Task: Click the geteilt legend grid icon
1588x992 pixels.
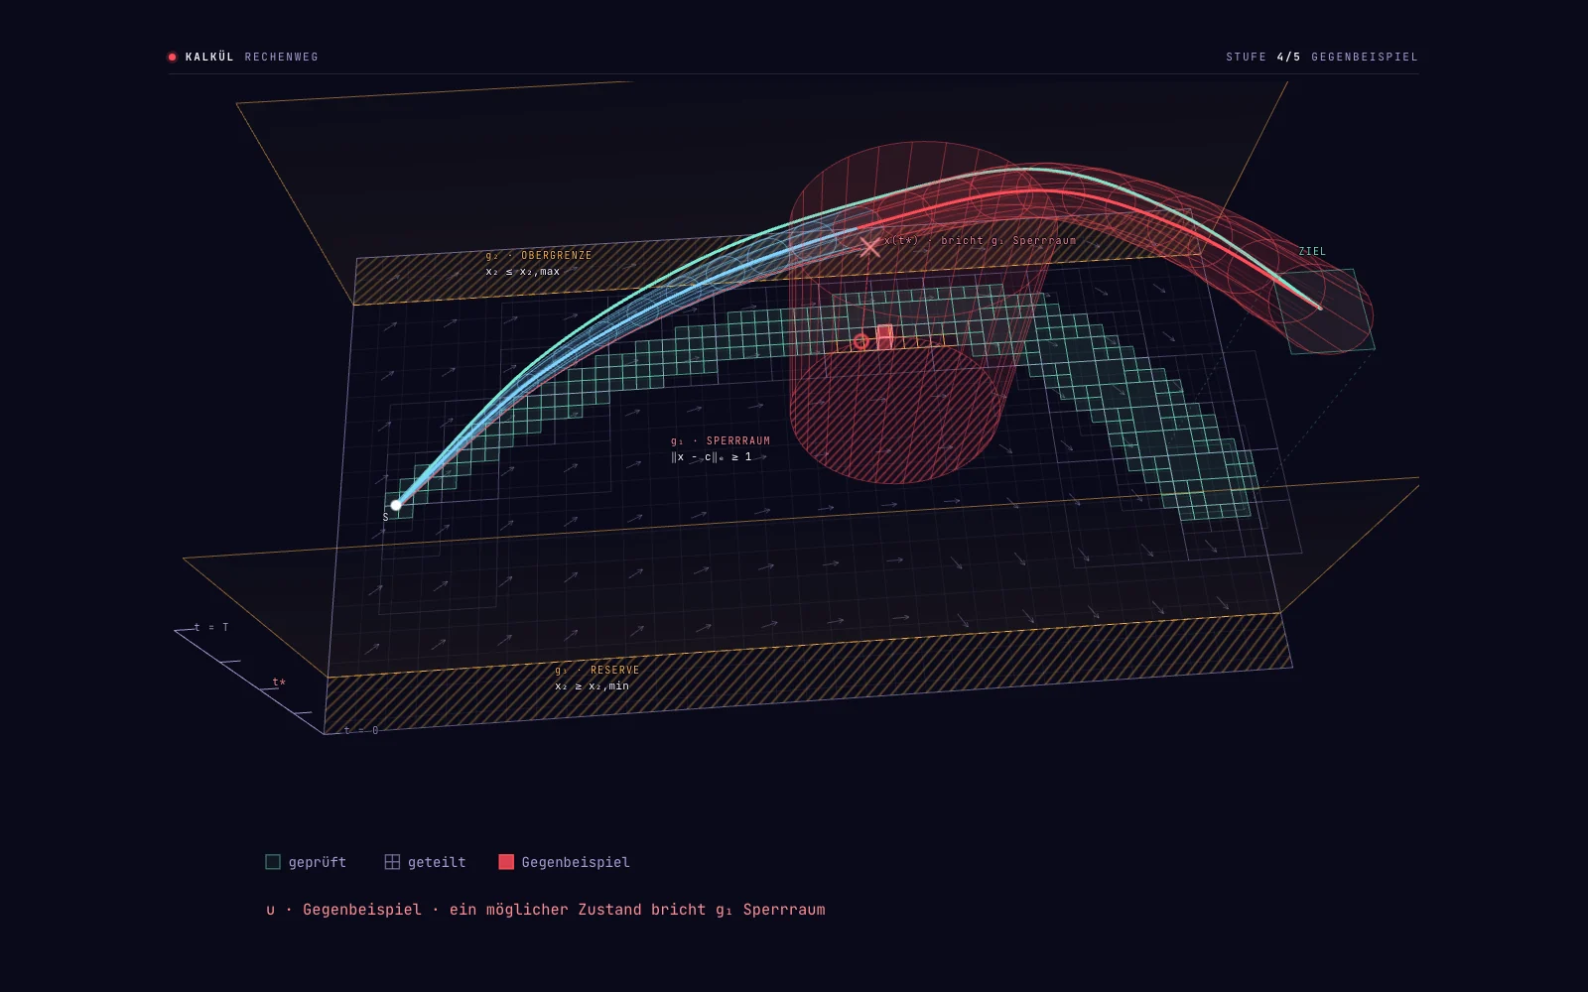Action: point(392,862)
